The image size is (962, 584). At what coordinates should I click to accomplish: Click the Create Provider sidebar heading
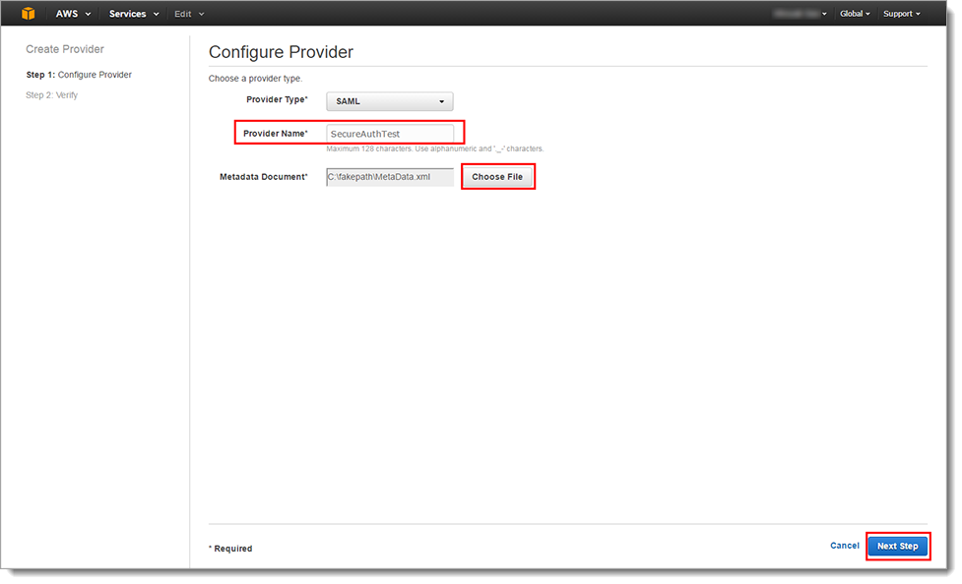pyautogui.click(x=65, y=49)
